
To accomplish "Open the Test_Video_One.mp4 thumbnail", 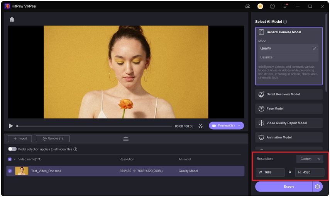I will click(22, 171).
